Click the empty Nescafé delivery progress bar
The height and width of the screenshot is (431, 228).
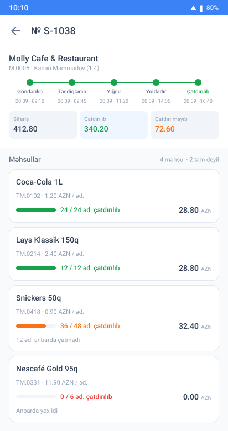[x=36, y=397]
